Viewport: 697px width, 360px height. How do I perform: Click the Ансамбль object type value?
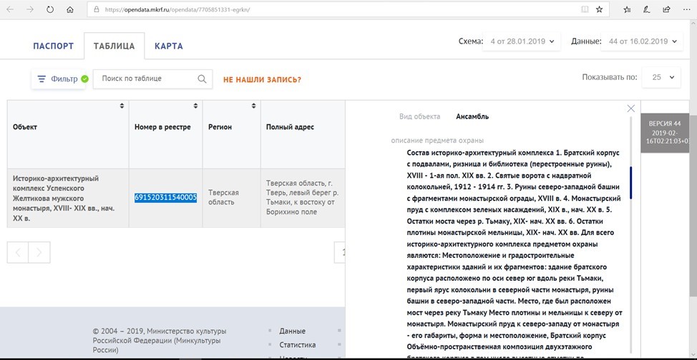(x=472, y=116)
